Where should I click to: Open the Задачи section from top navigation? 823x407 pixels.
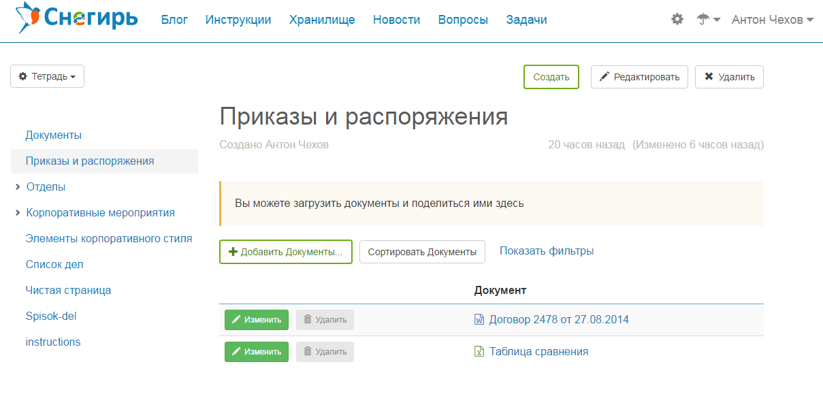526,19
